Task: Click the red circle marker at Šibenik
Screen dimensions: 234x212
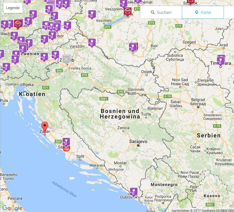Action: coord(66,148)
